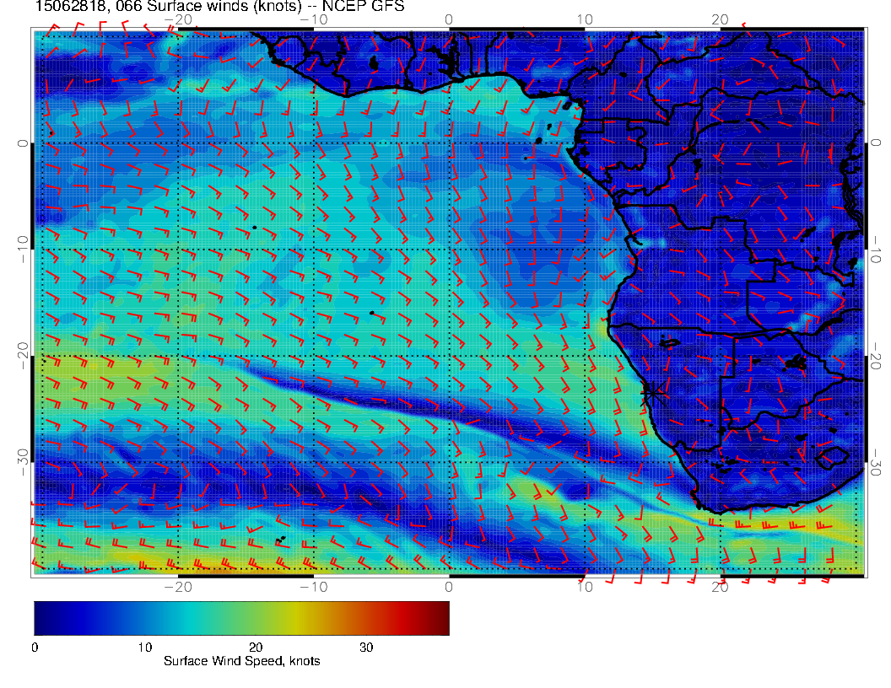Click the top axis longitude label '-20'
The height and width of the screenshot is (688, 891).
pos(178,19)
